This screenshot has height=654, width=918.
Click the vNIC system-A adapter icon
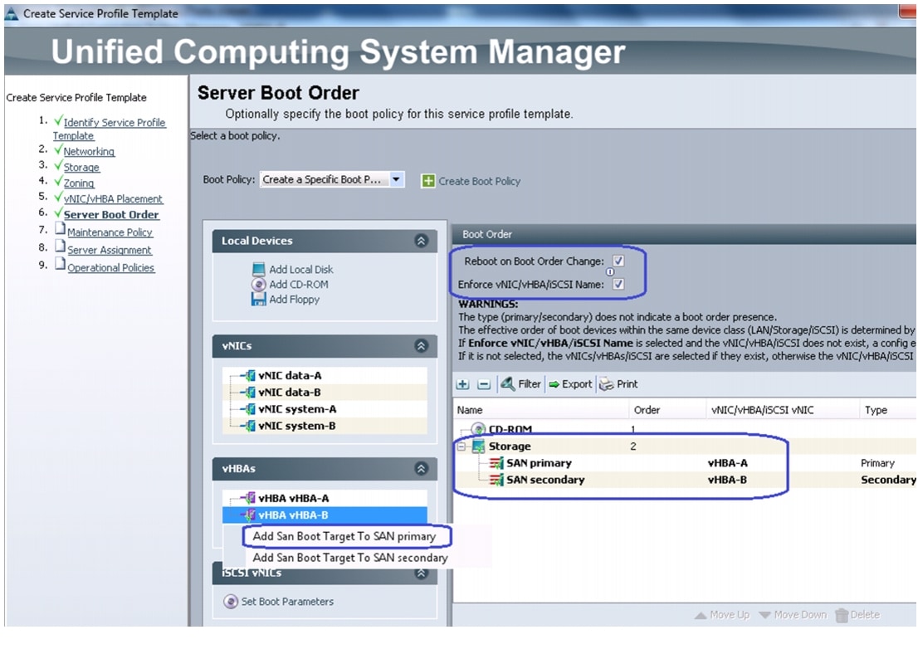pos(250,409)
